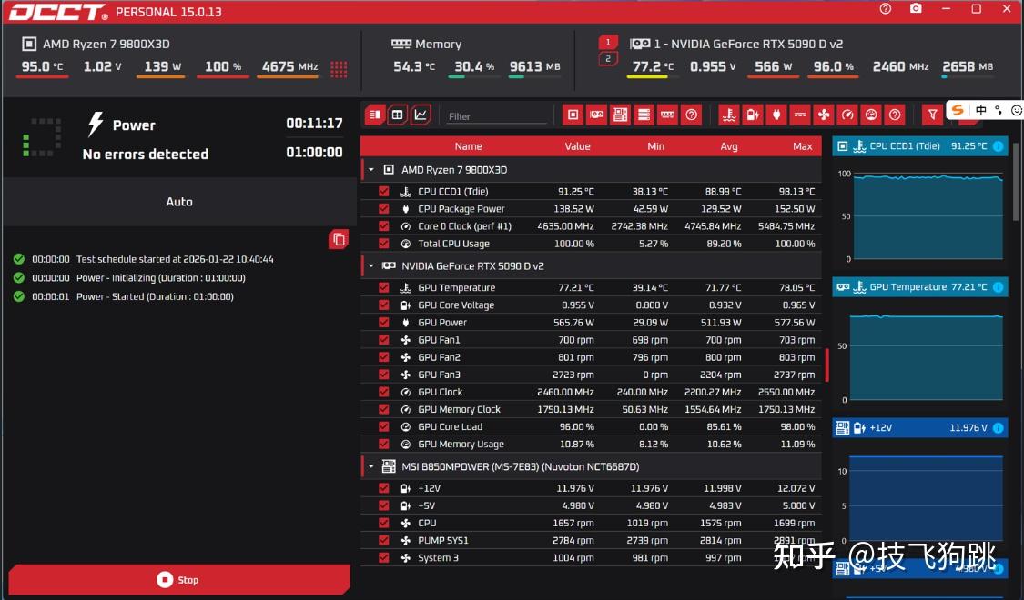1024x600 pixels.
Task: Collapse the AMD Ryzen 7 9800X3D sensor group
Action: [371, 170]
